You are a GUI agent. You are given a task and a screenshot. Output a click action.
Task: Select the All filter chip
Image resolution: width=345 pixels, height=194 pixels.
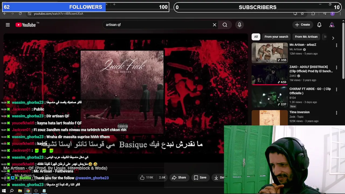[x=256, y=37]
